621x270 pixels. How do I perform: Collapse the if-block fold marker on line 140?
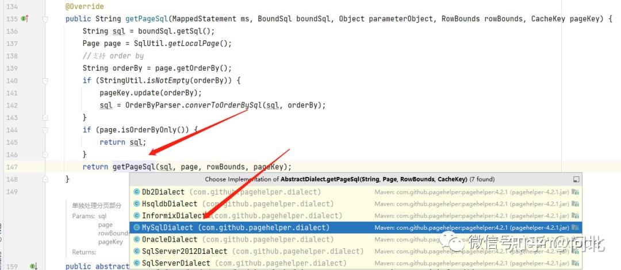45,80
